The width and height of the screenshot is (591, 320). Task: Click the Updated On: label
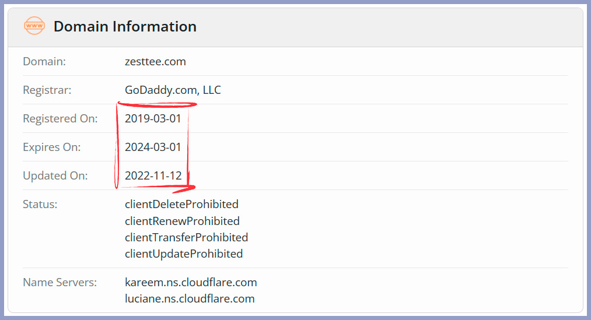[55, 176]
